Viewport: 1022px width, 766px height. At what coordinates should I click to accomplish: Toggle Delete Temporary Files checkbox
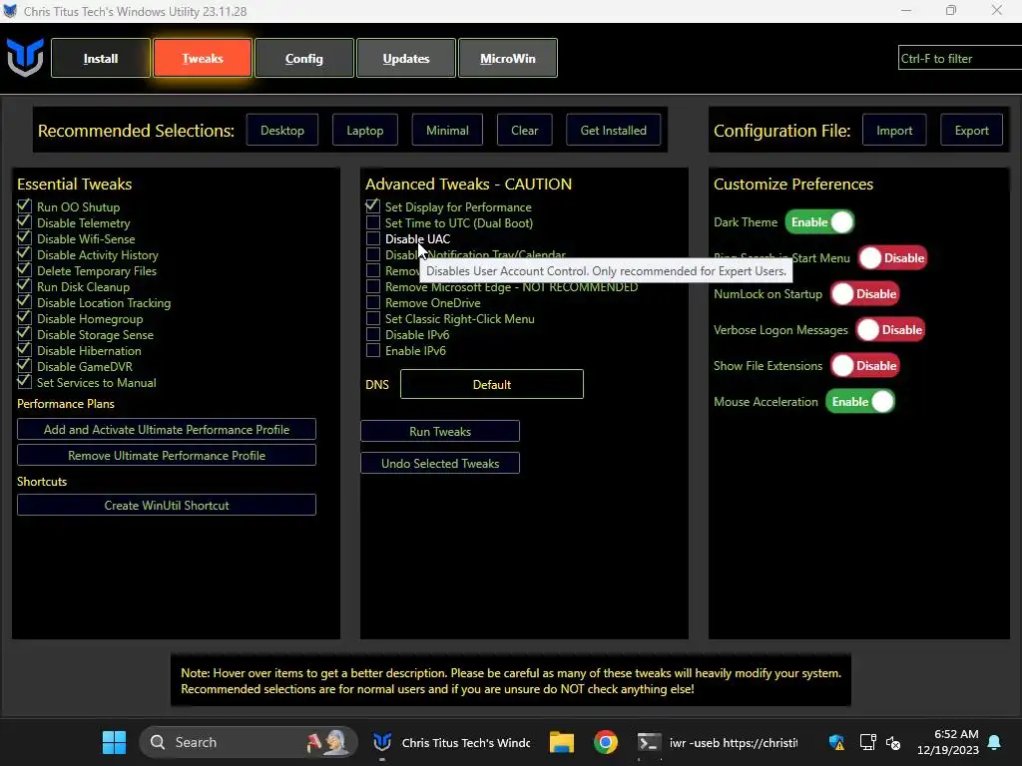[24, 270]
